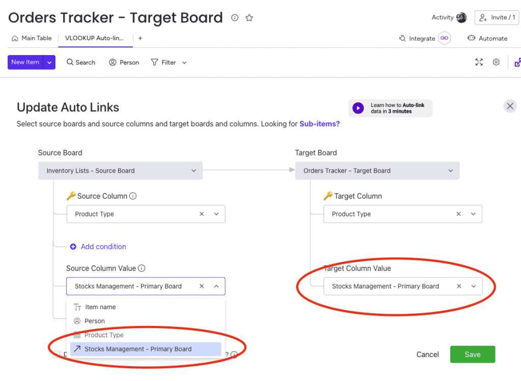Open Target Column Product Type dropdown arrow
Viewport: 521px width, 381px height.
pyautogui.click(x=473, y=214)
